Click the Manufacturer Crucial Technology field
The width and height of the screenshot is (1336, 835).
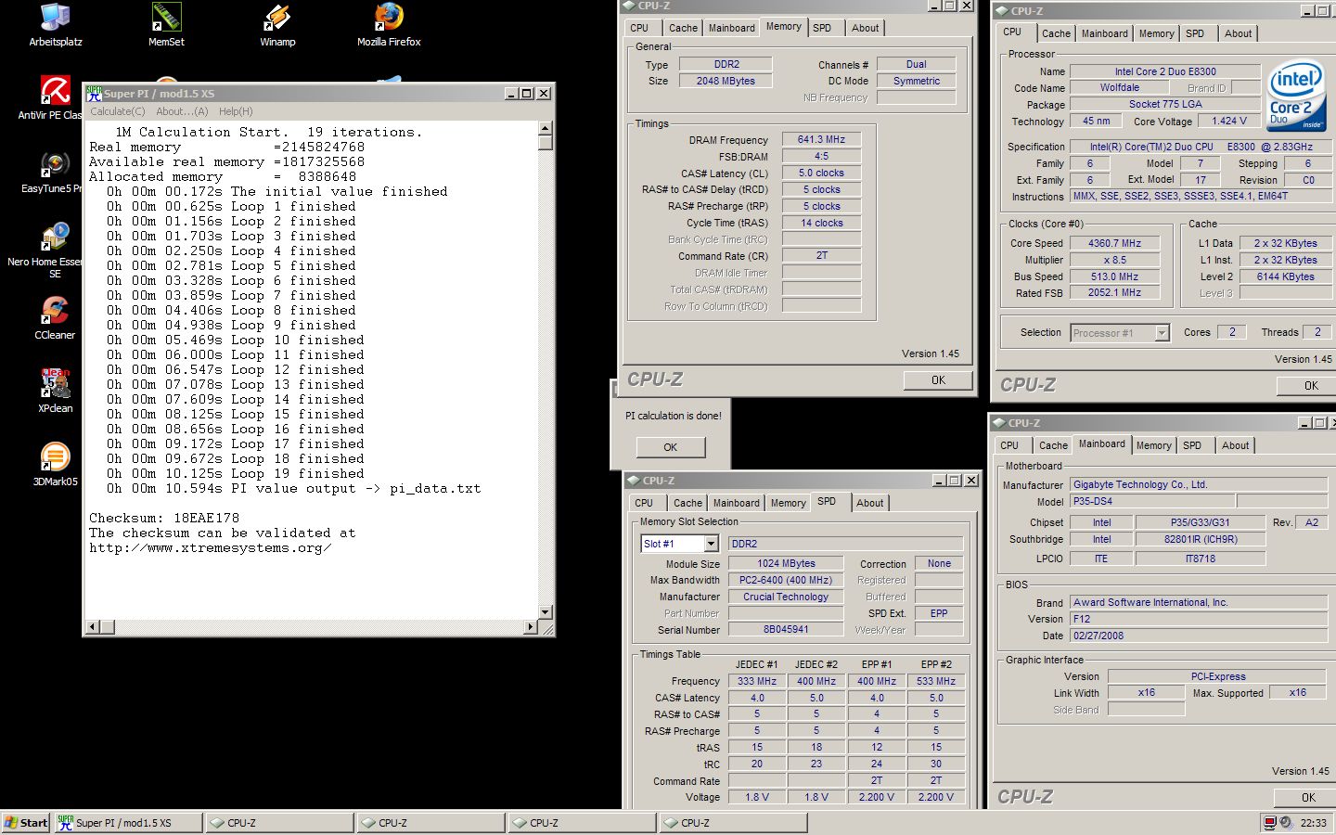coord(786,597)
